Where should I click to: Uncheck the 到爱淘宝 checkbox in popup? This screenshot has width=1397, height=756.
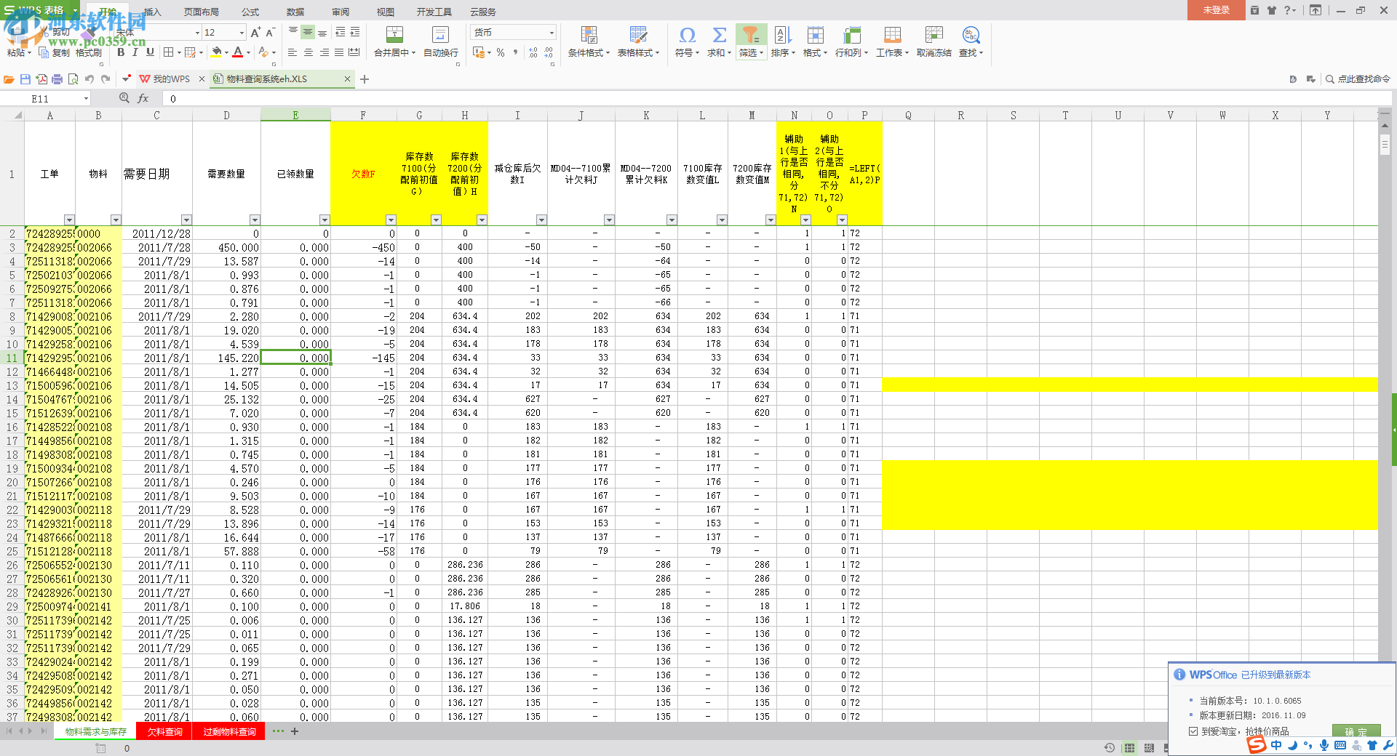[x=1193, y=731]
